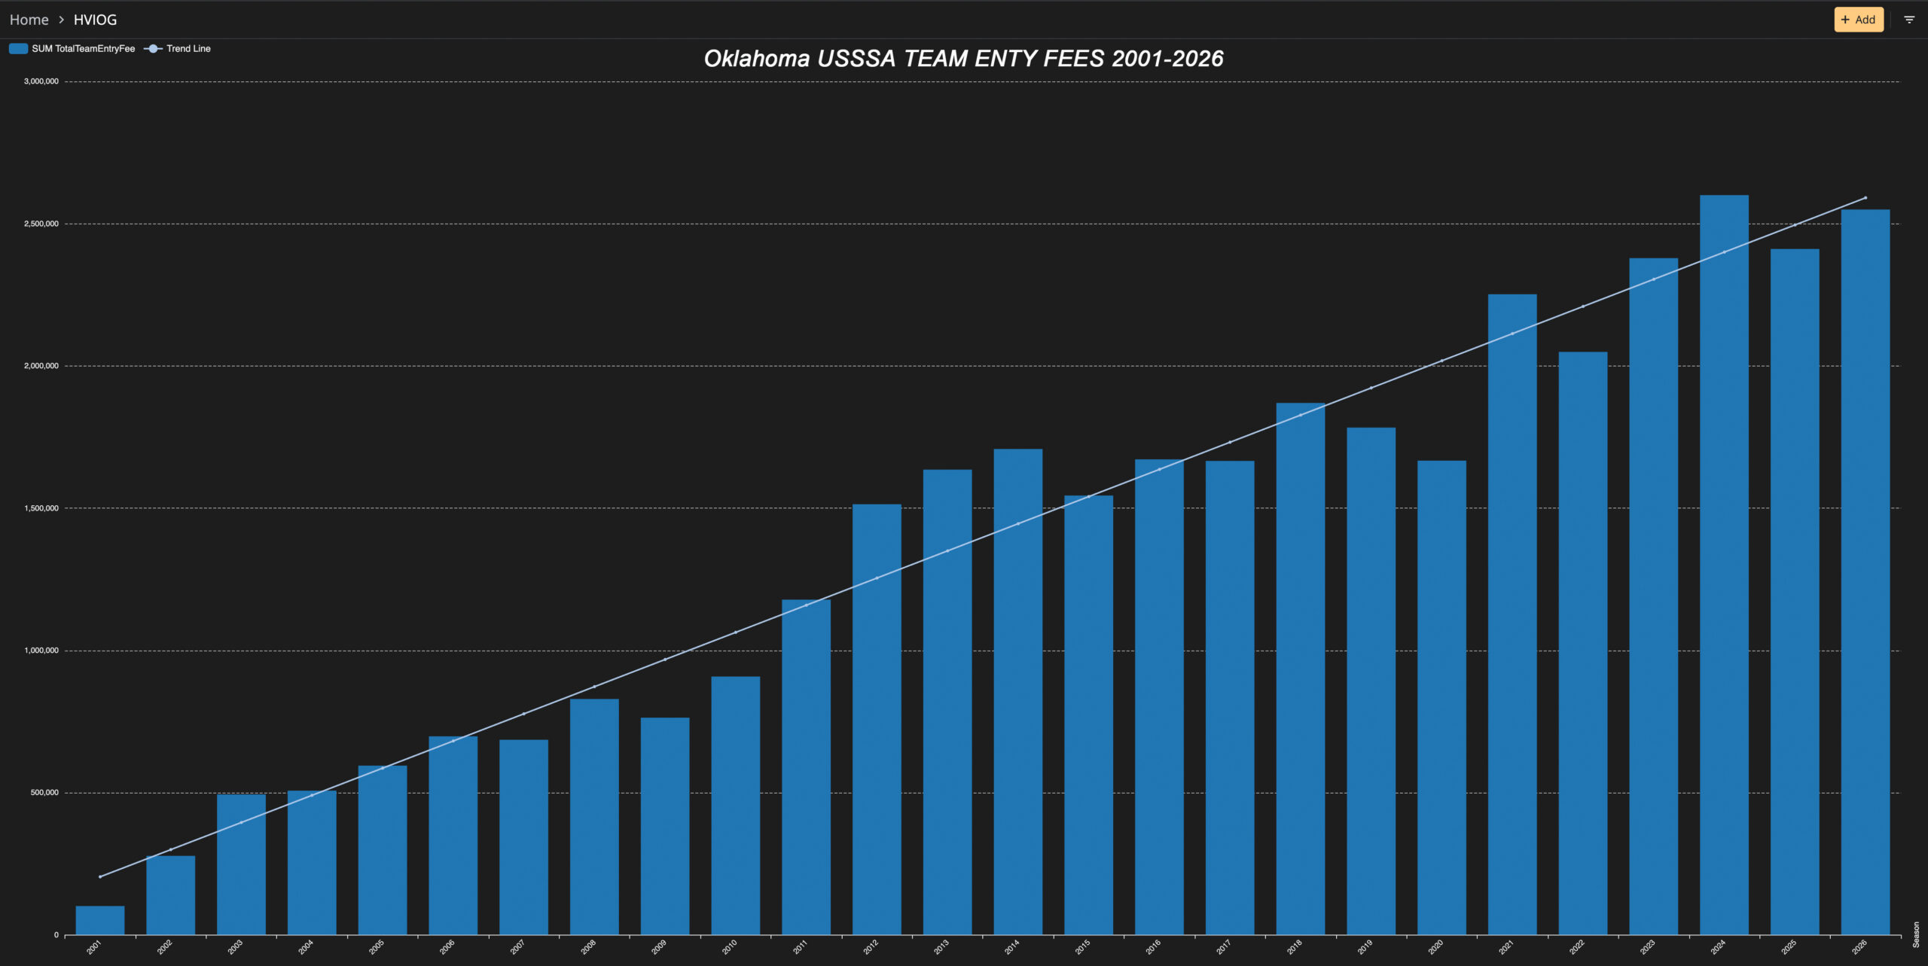Screen dimensions: 1928x966
Task: Select the 2015 bar
Action: click(x=1088, y=715)
